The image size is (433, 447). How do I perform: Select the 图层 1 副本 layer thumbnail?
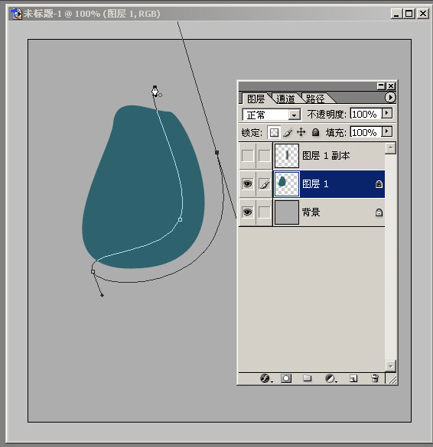point(287,156)
